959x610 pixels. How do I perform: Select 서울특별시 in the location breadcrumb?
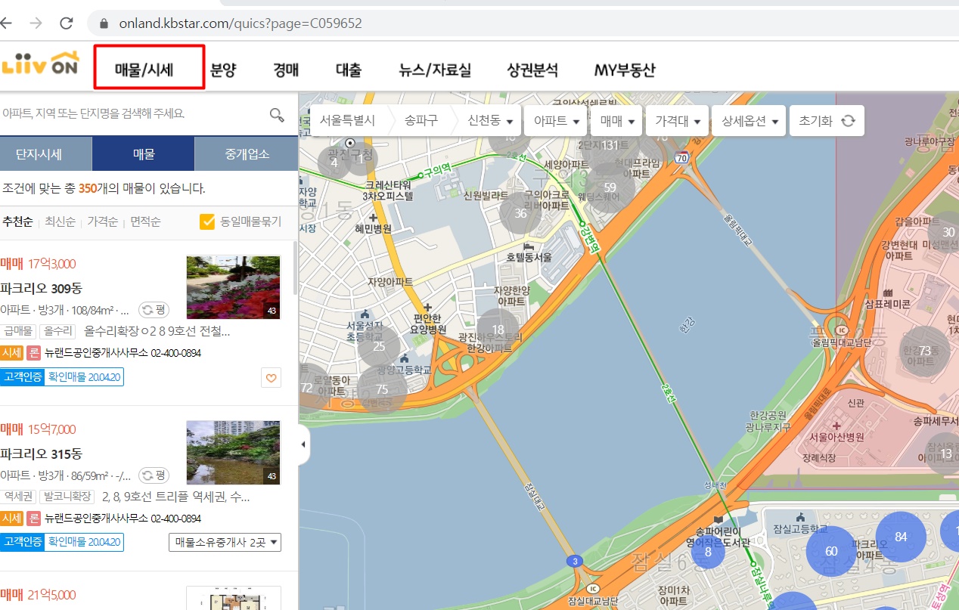click(x=347, y=120)
